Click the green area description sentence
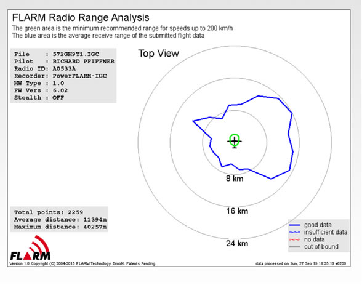This screenshot has width=362, height=285. [123, 28]
